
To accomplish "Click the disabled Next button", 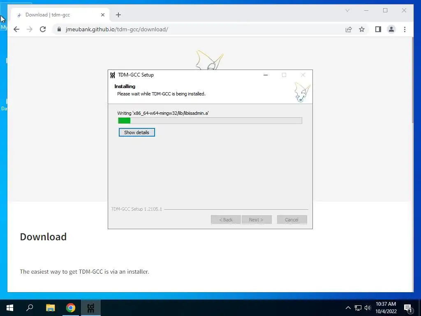I will [x=257, y=220].
